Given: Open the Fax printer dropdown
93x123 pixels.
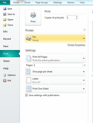Looking at the screenshot, I should point(55,38).
